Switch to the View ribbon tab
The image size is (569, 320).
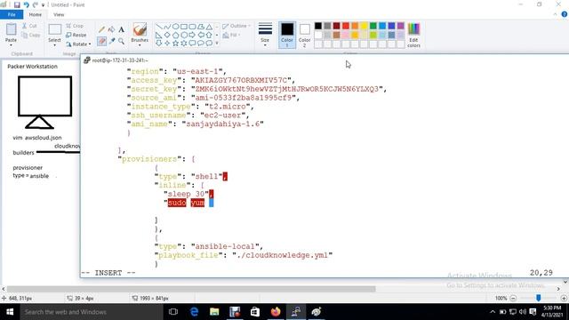(x=59, y=14)
